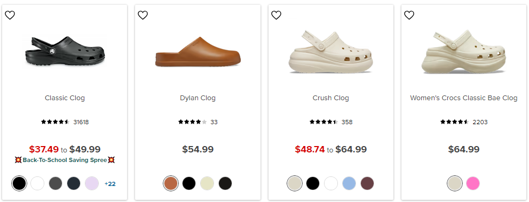Open the Dylan Clog product link
Image resolution: width=529 pixels, height=202 pixels.
coord(198,98)
